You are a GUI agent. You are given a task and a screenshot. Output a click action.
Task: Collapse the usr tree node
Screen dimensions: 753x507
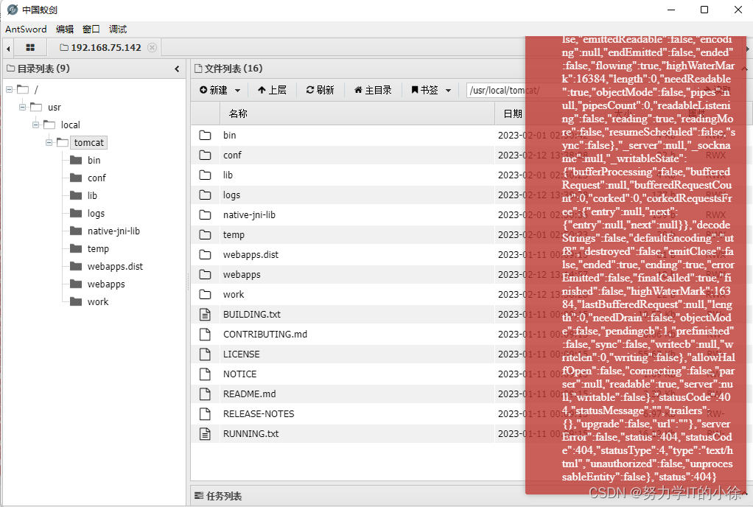tap(23, 107)
